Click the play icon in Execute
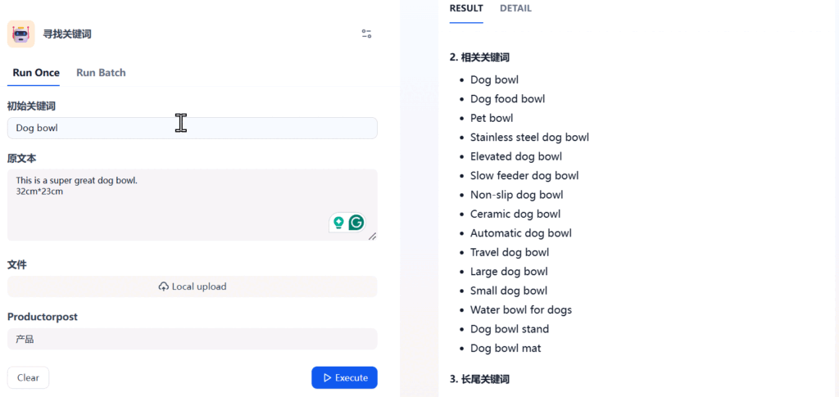Screen dimensions: 839x397 click(x=327, y=377)
